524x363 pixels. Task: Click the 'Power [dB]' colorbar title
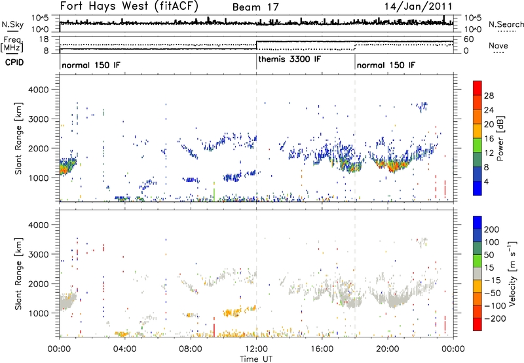point(500,138)
